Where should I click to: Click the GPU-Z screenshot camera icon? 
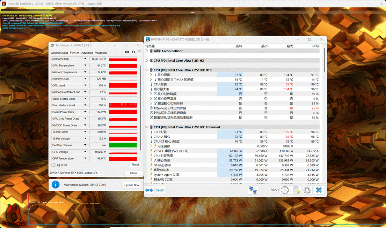click(127, 52)
